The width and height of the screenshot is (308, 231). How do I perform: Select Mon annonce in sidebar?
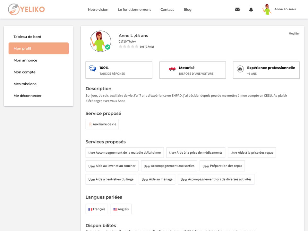(25, 60)
